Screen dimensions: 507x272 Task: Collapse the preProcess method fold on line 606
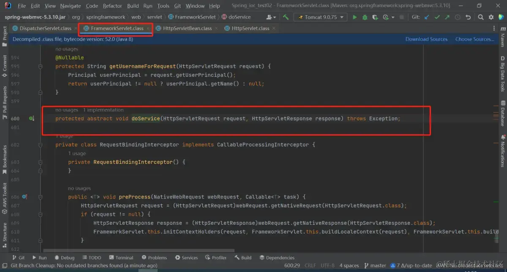tap(41, 197)
